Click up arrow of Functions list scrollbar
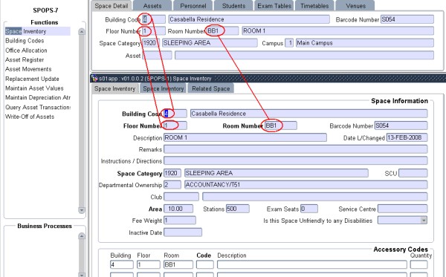 pyautogui.click(x=82, y=31)
